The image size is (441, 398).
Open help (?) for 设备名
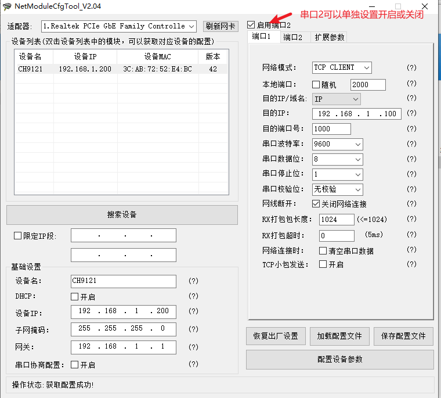coord(193,281)
